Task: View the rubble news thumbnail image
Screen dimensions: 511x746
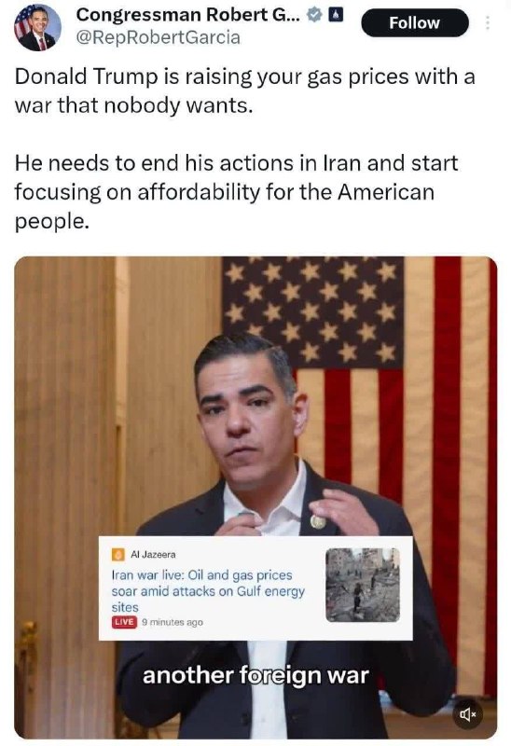Action: tap(363, 586)
